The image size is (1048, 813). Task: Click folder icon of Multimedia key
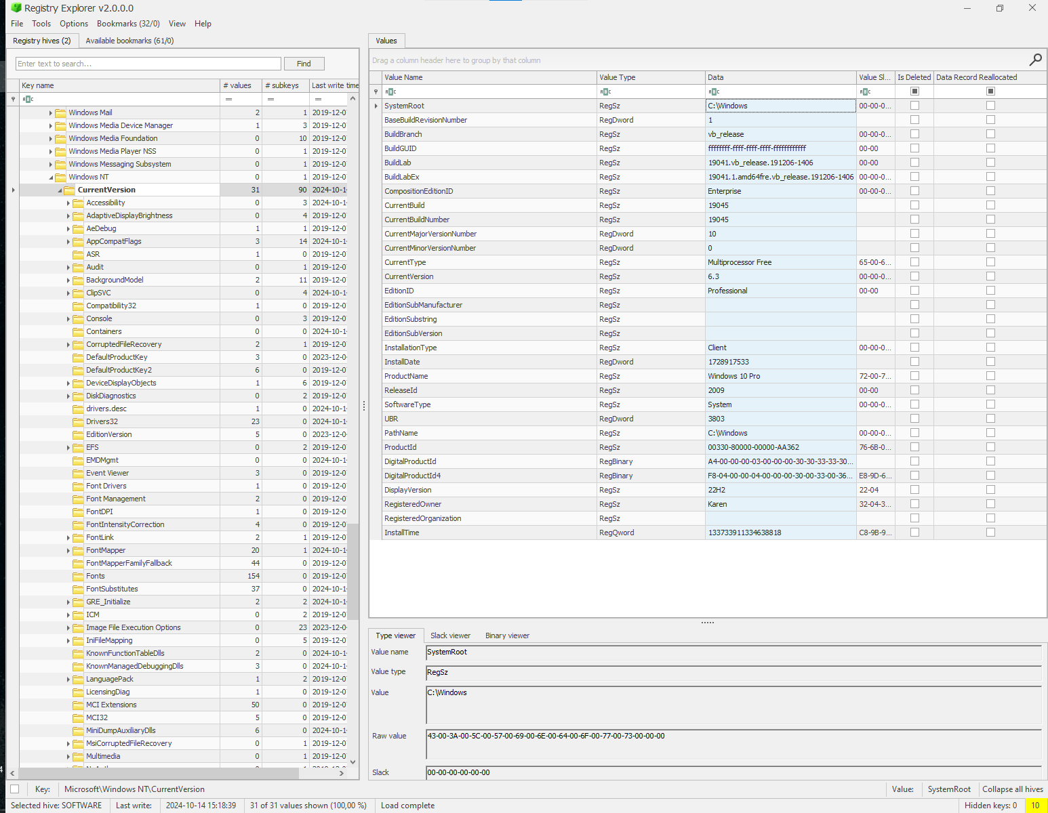point(78,756)
